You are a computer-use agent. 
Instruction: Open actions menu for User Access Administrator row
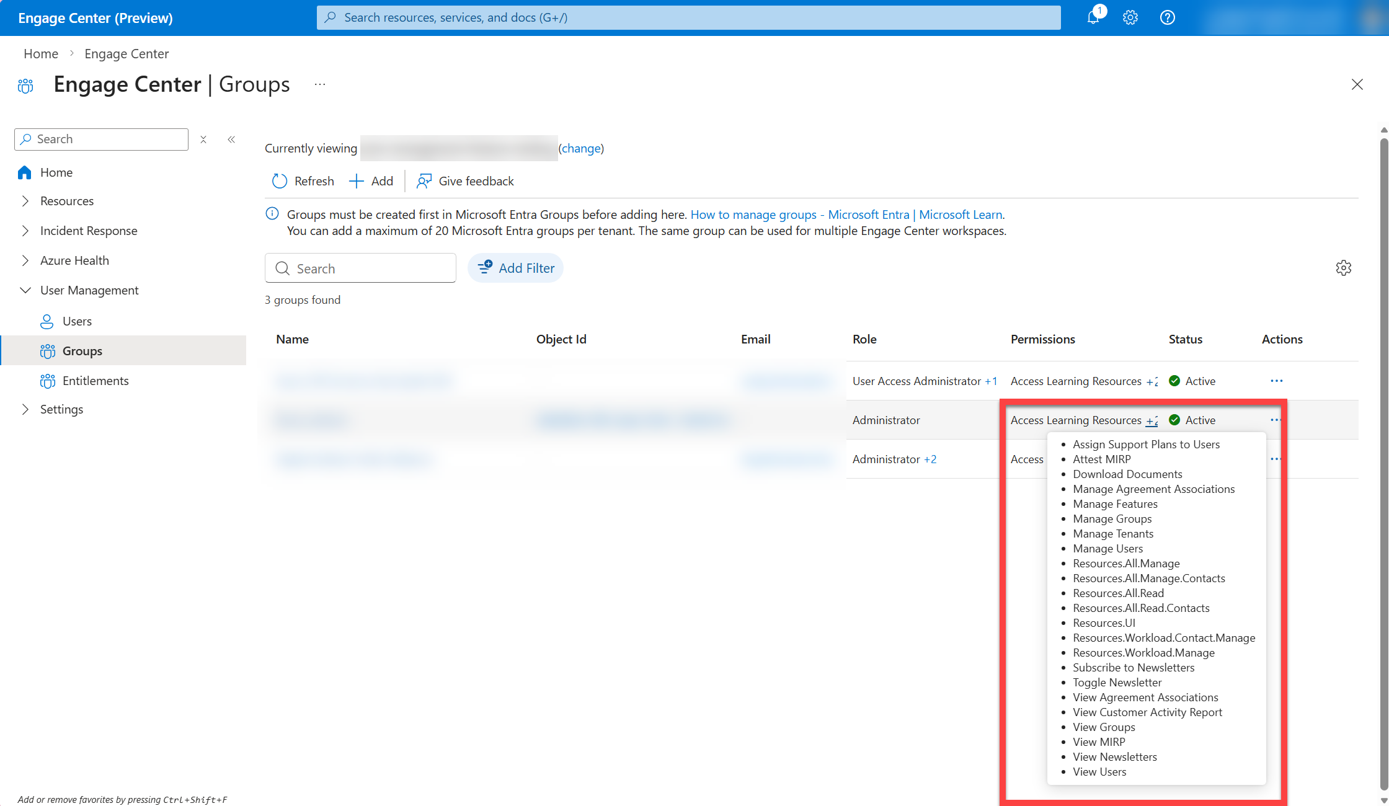coord(1277,381)
